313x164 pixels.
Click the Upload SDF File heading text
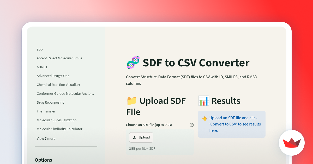tap(156, 106)
